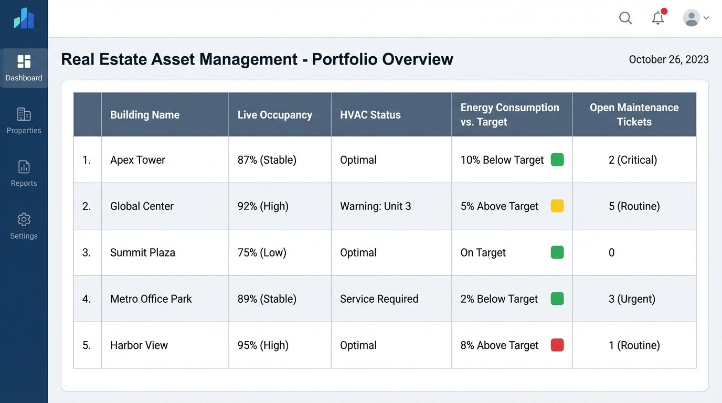Click the user avatar icon
This screenshot has height=403, width=722.
point(691,18)
